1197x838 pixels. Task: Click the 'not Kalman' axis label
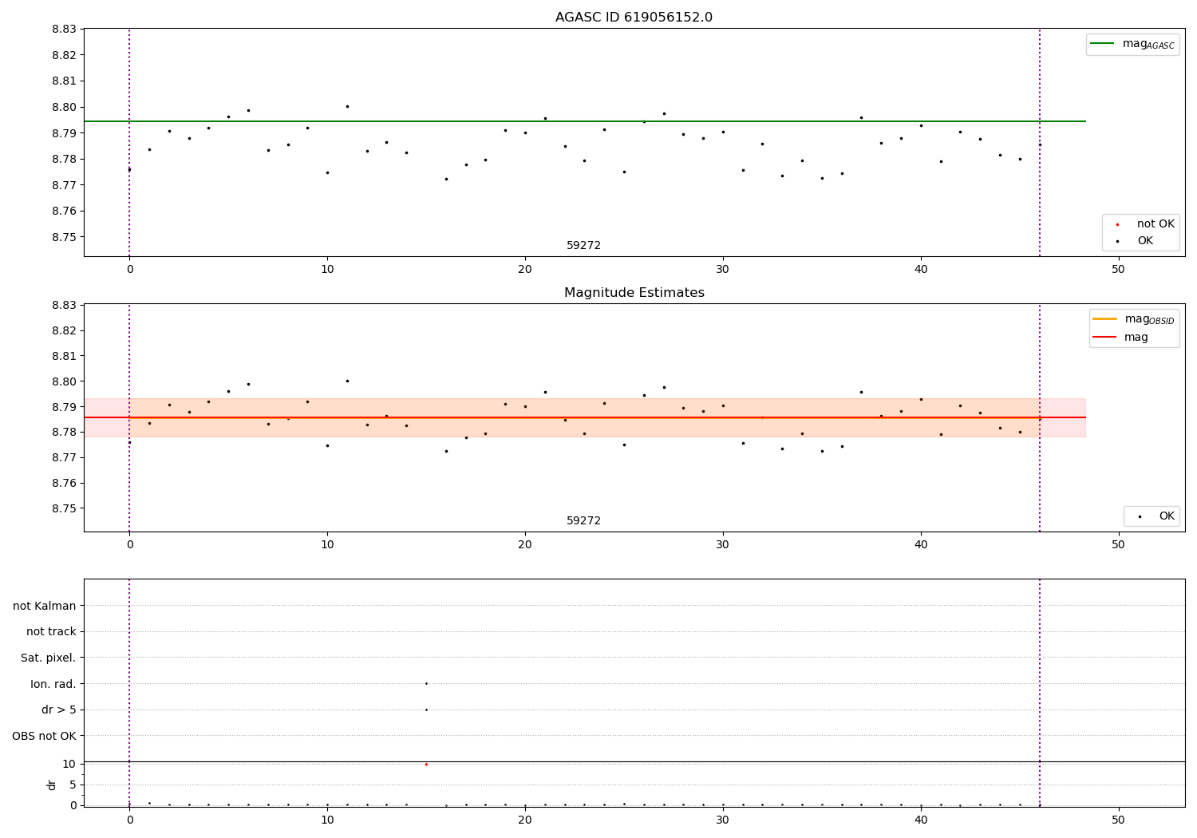[45, 606]
